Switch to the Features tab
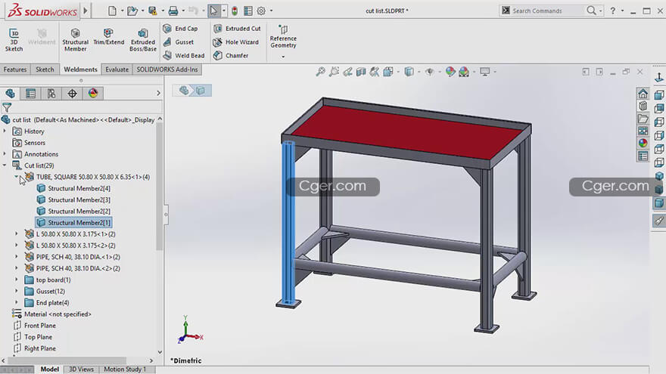The image size is (666, 374). coord(15,70)
